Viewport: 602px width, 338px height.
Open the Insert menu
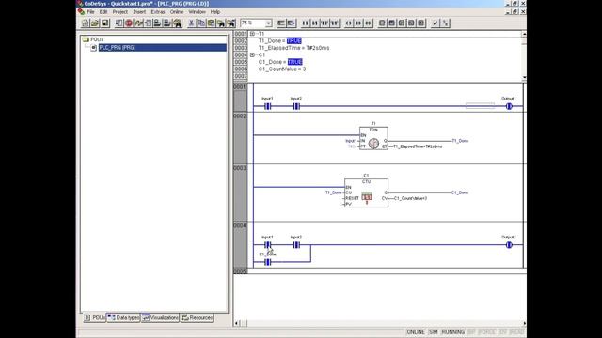point(139,12)
